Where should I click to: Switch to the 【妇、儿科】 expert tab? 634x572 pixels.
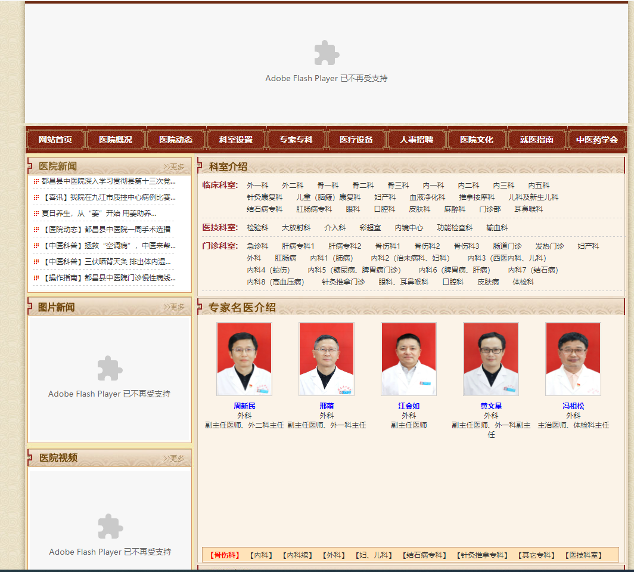click(x=374, y=555)
